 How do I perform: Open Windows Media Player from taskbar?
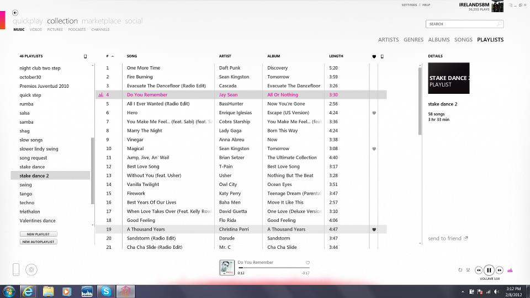pyautogui.click(x=67, y=291)
